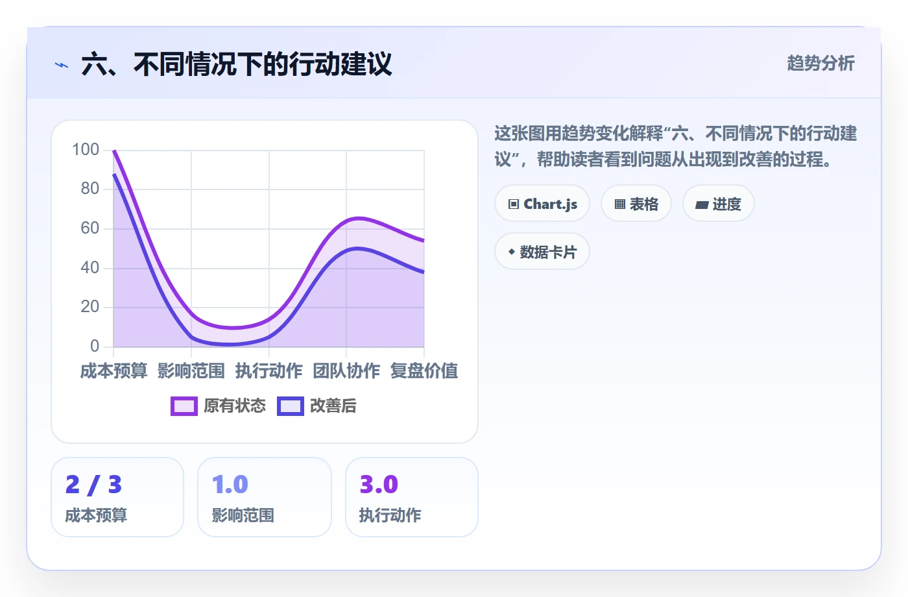The image size is (908, 597).
Task: Click the lightning bolt icon beside the heading
Action: tap(62, 65)
